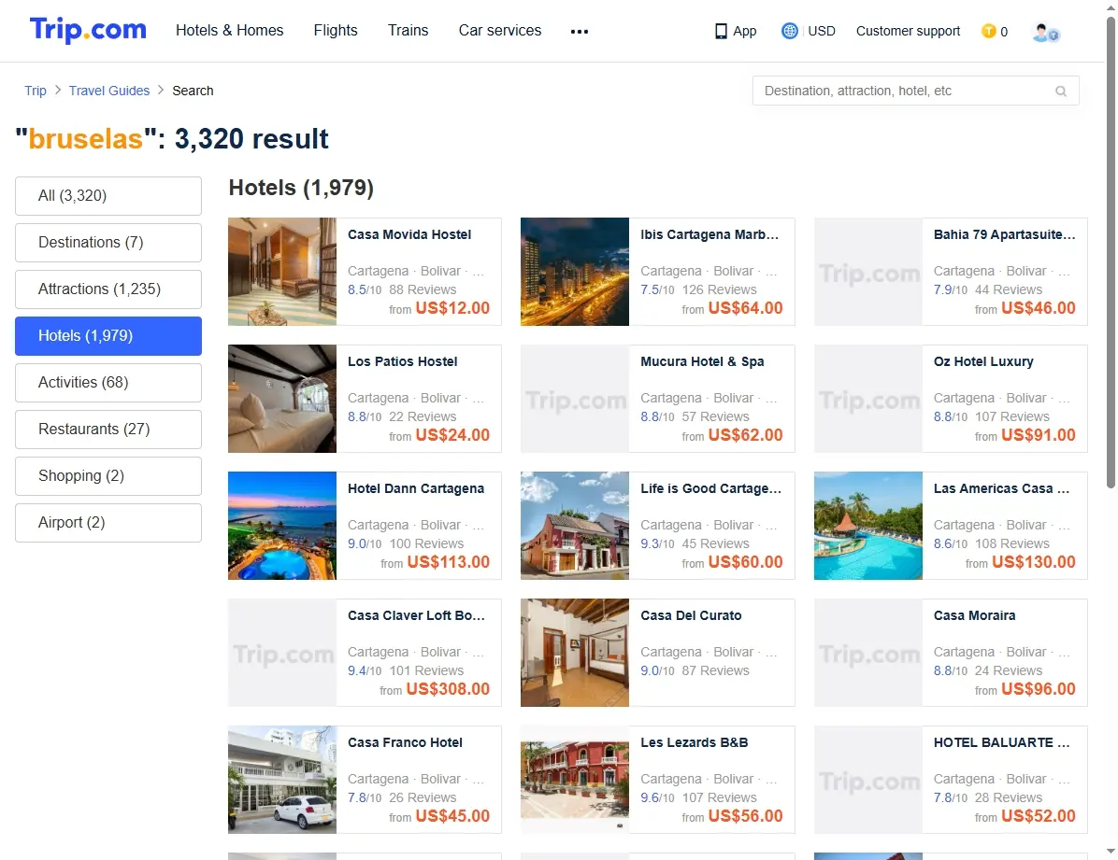Open Les Lezards B&B photo
Image resolution: width=1118 pixels, height=860 pixels.
[575, 780]
